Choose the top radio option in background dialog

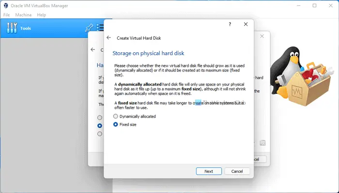[x=100, y=118]
